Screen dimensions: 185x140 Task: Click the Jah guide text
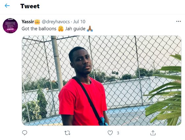point(75,29)
